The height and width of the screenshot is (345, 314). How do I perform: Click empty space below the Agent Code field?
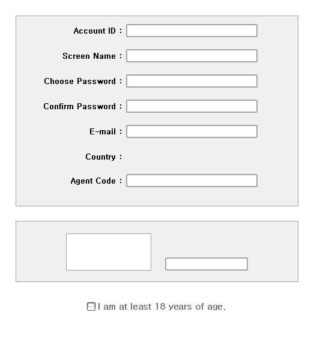[192, 196]
